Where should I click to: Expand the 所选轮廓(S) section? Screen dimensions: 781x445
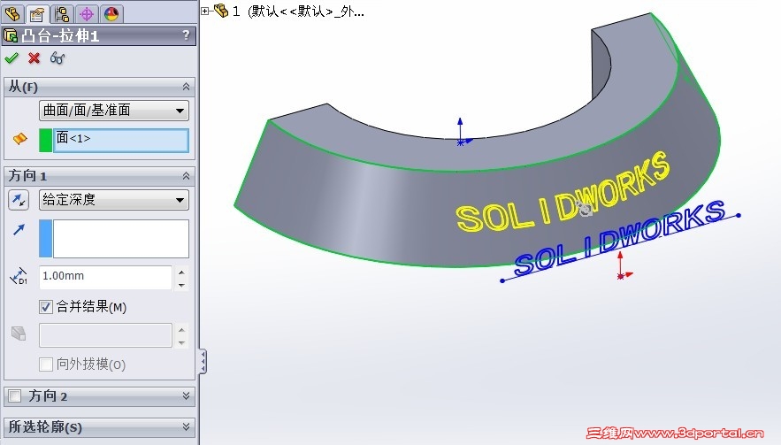coord(186,426)
